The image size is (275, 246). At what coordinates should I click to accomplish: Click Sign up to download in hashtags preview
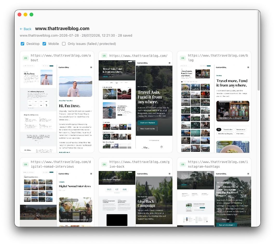pos(227,225)
